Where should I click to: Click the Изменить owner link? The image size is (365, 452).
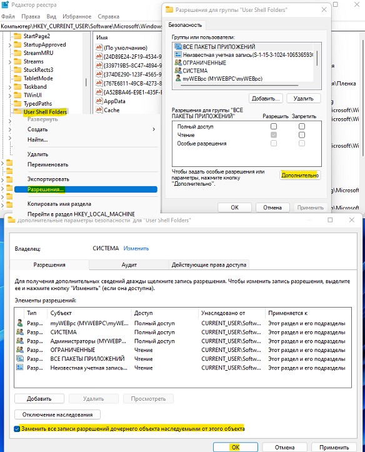click(x=136, y=248)
